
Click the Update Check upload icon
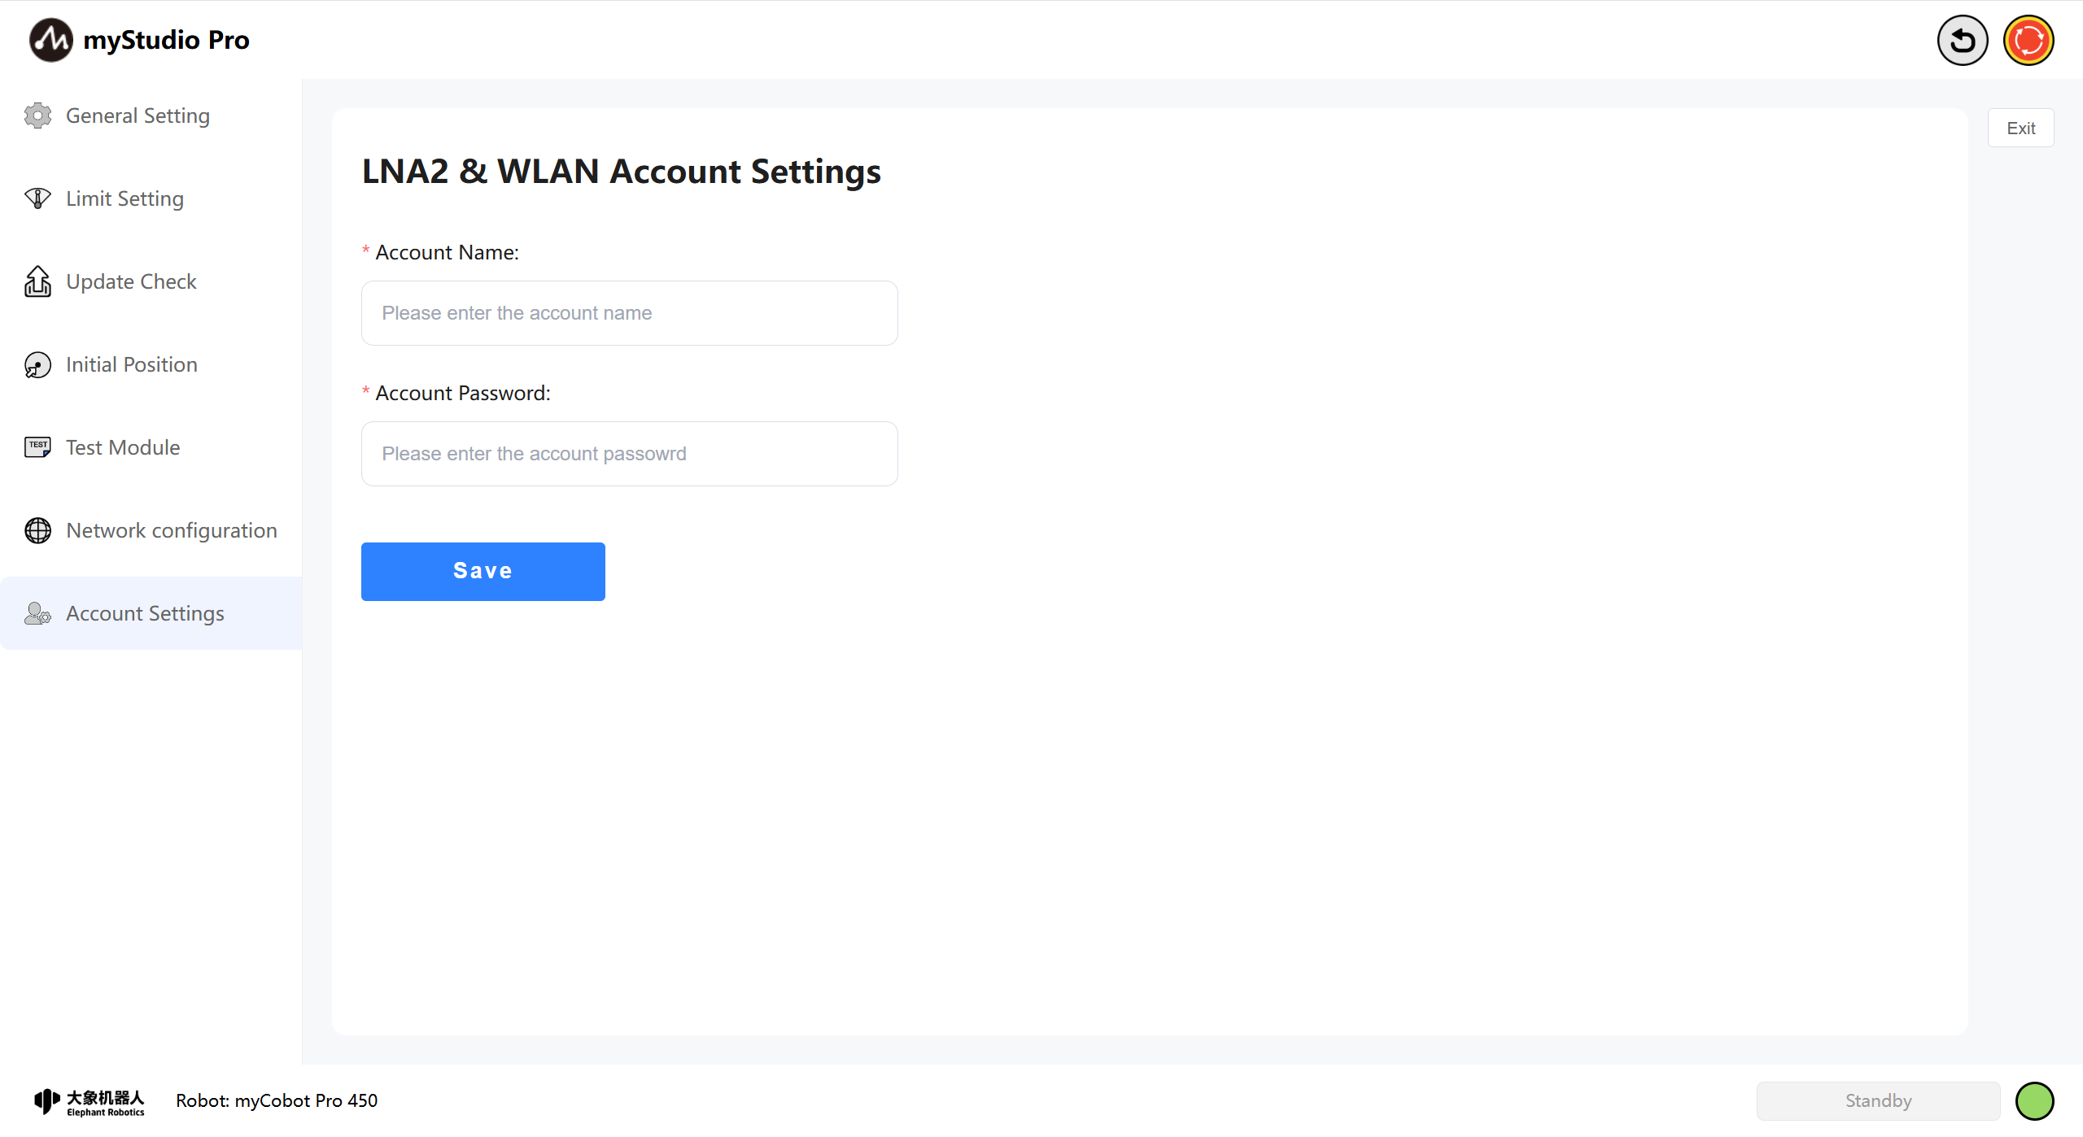(37, 281)
